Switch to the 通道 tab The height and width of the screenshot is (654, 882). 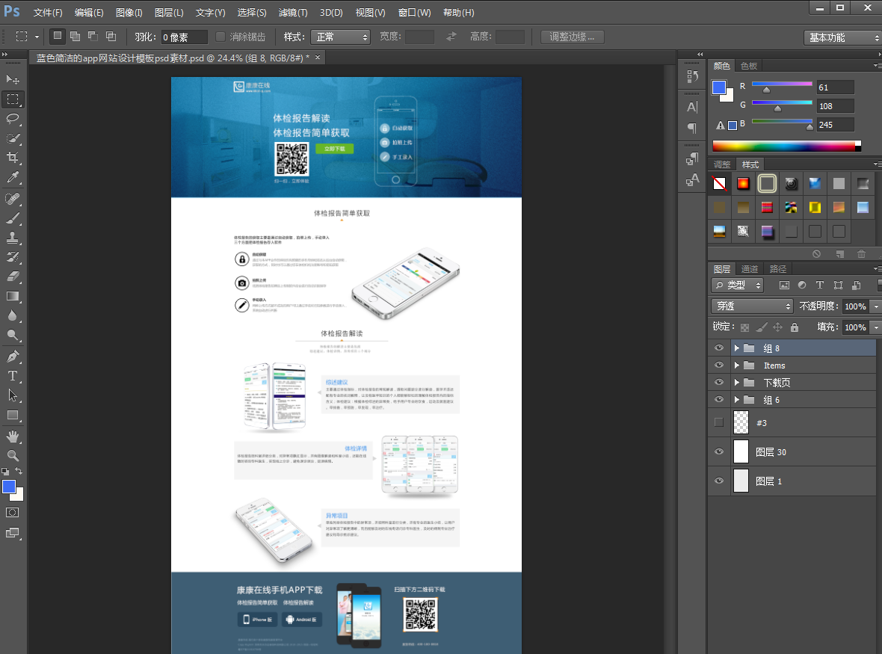pyautogui.click(x=749, y=269)
